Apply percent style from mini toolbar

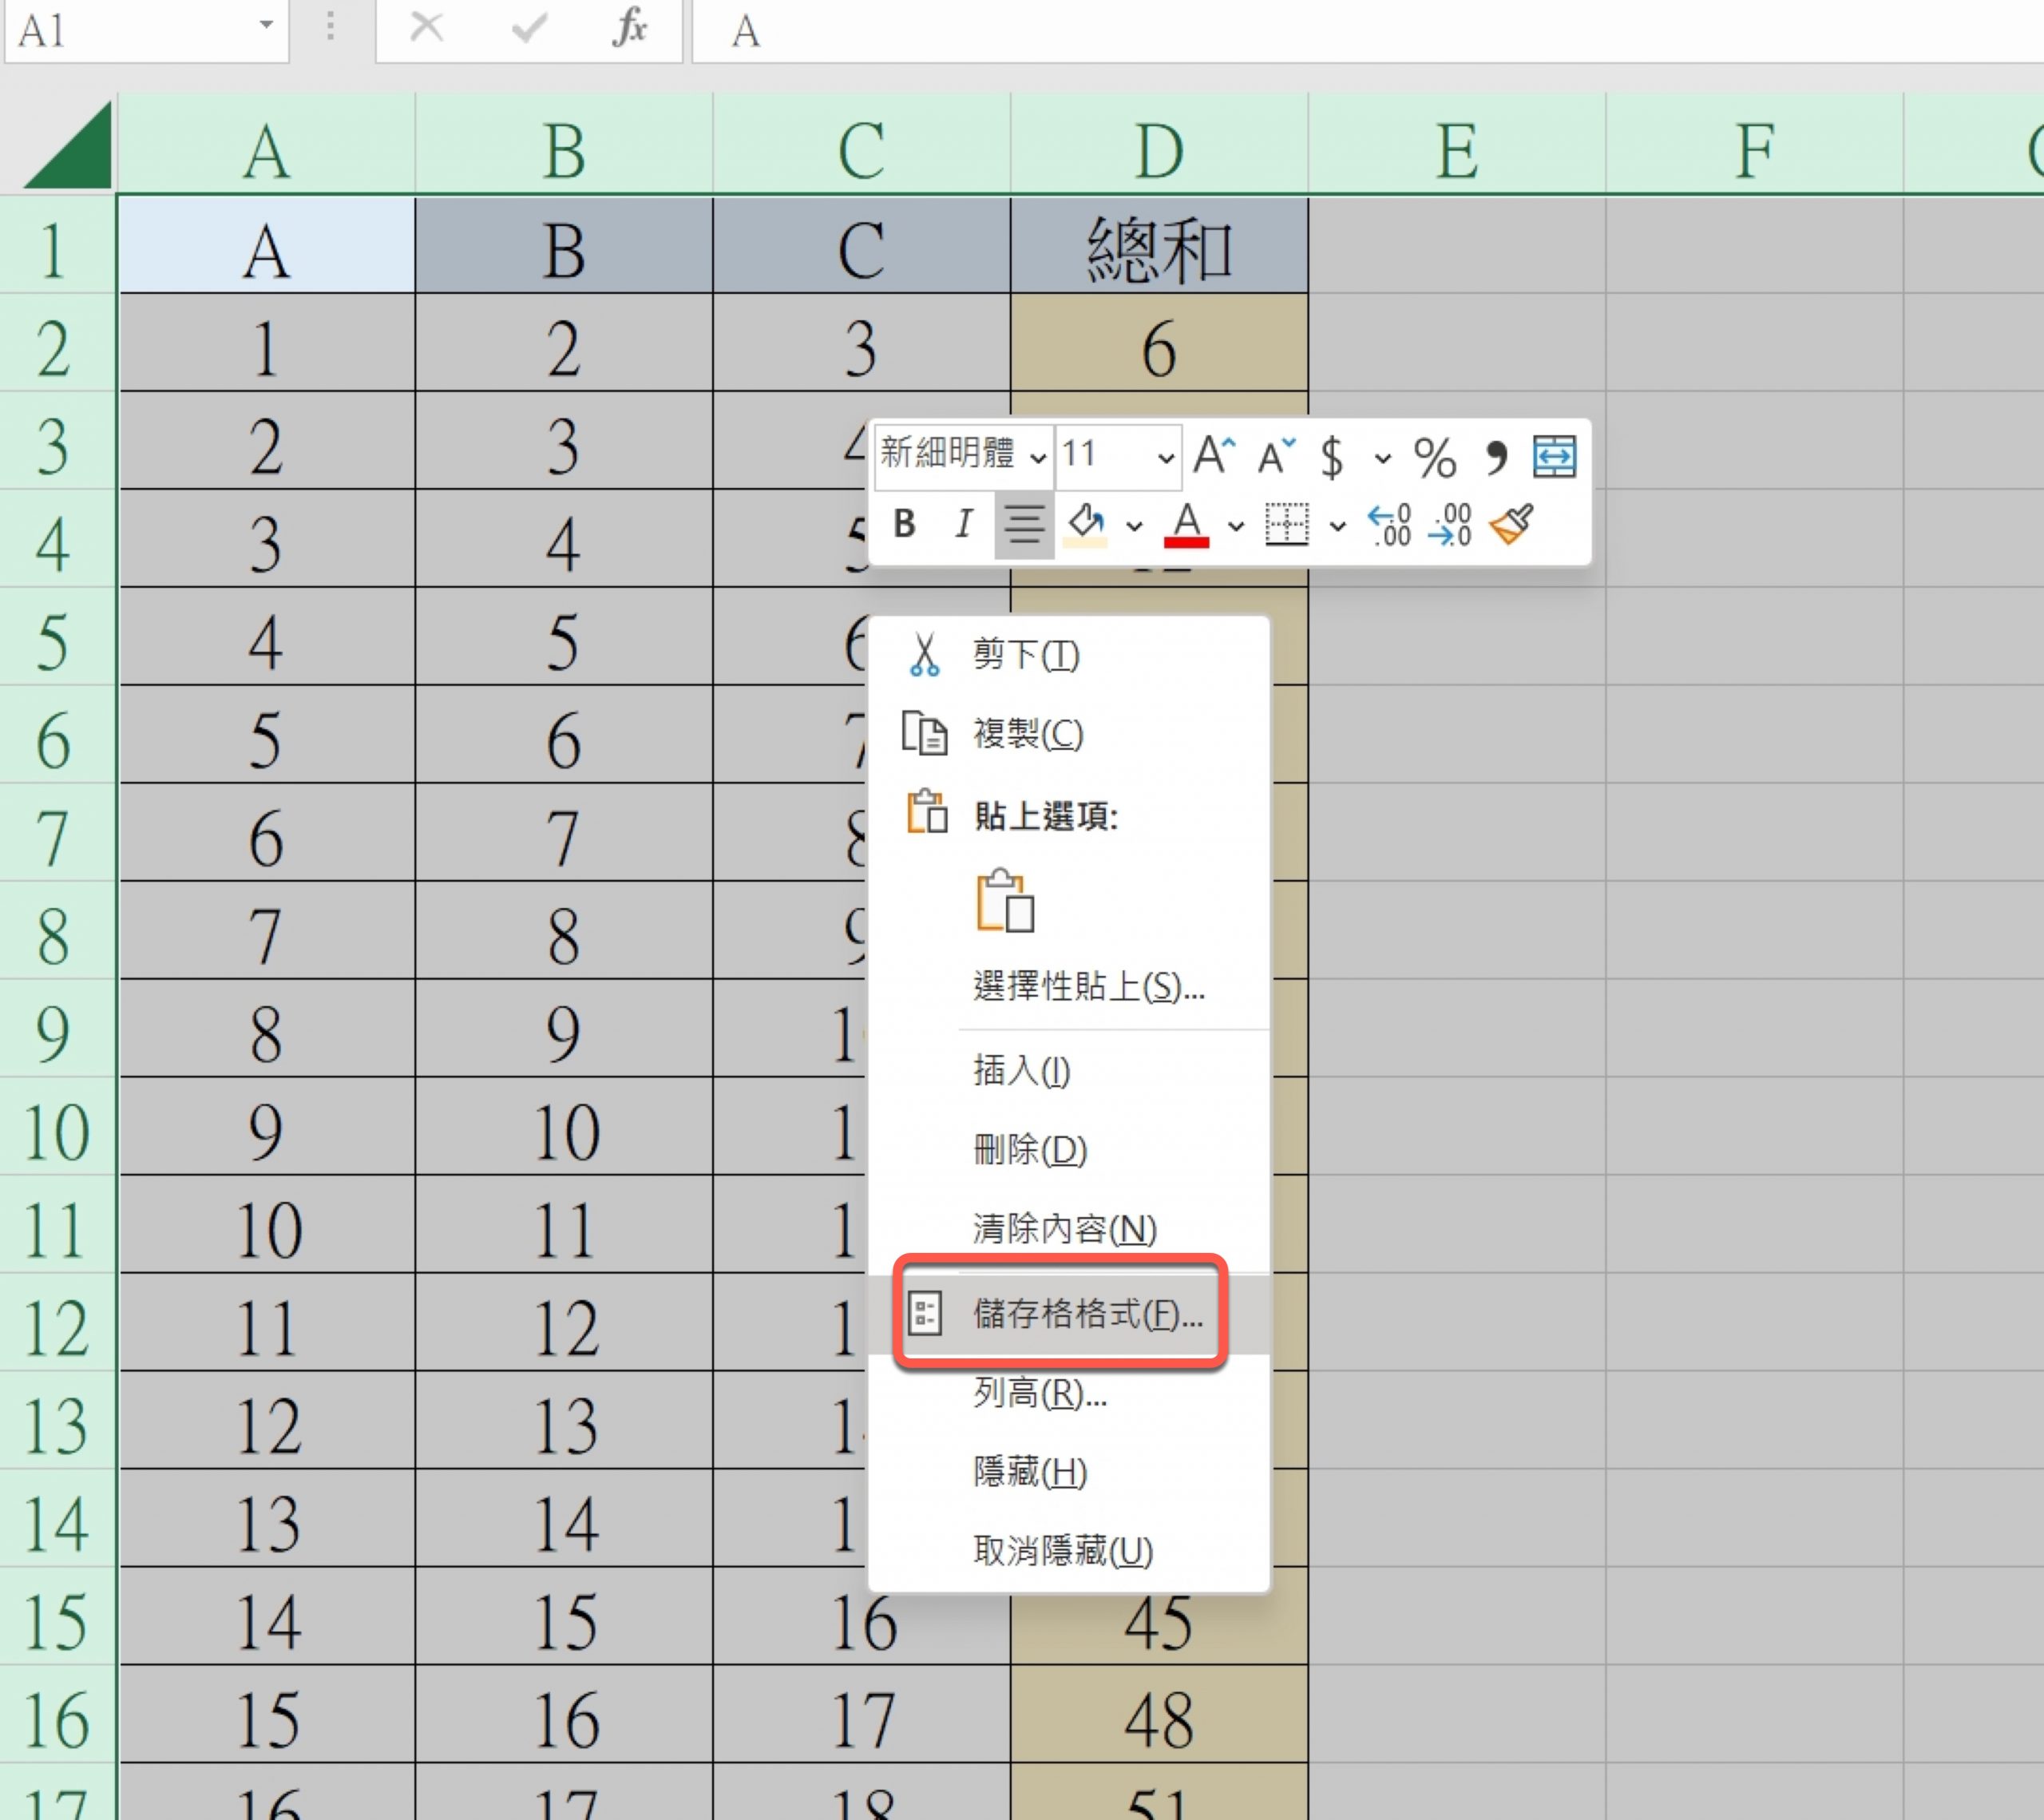1434,458
